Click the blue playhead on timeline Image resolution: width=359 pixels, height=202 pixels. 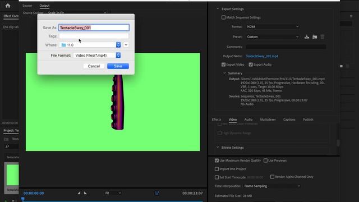click(x=23, y=199)
